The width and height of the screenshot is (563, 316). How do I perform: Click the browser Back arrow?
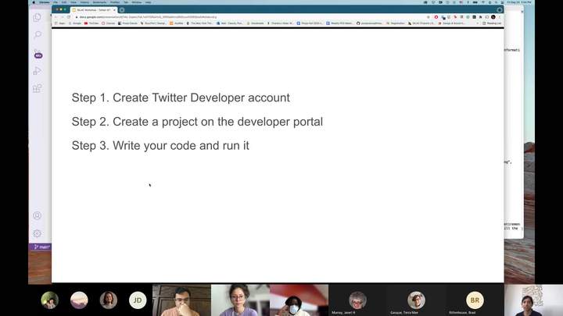[56, 17]
